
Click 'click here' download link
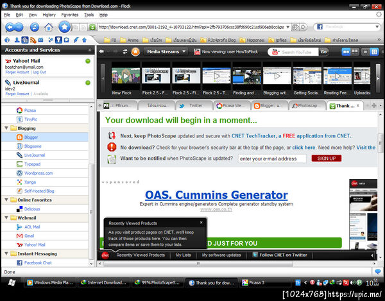point(304,148)
